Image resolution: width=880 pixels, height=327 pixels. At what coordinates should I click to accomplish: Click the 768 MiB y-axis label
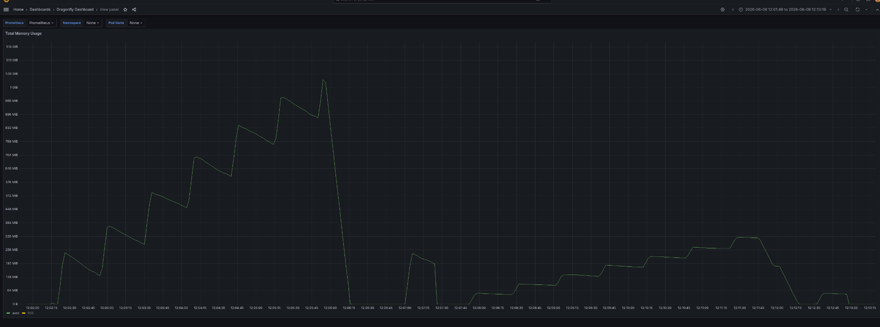coord(12,141)
